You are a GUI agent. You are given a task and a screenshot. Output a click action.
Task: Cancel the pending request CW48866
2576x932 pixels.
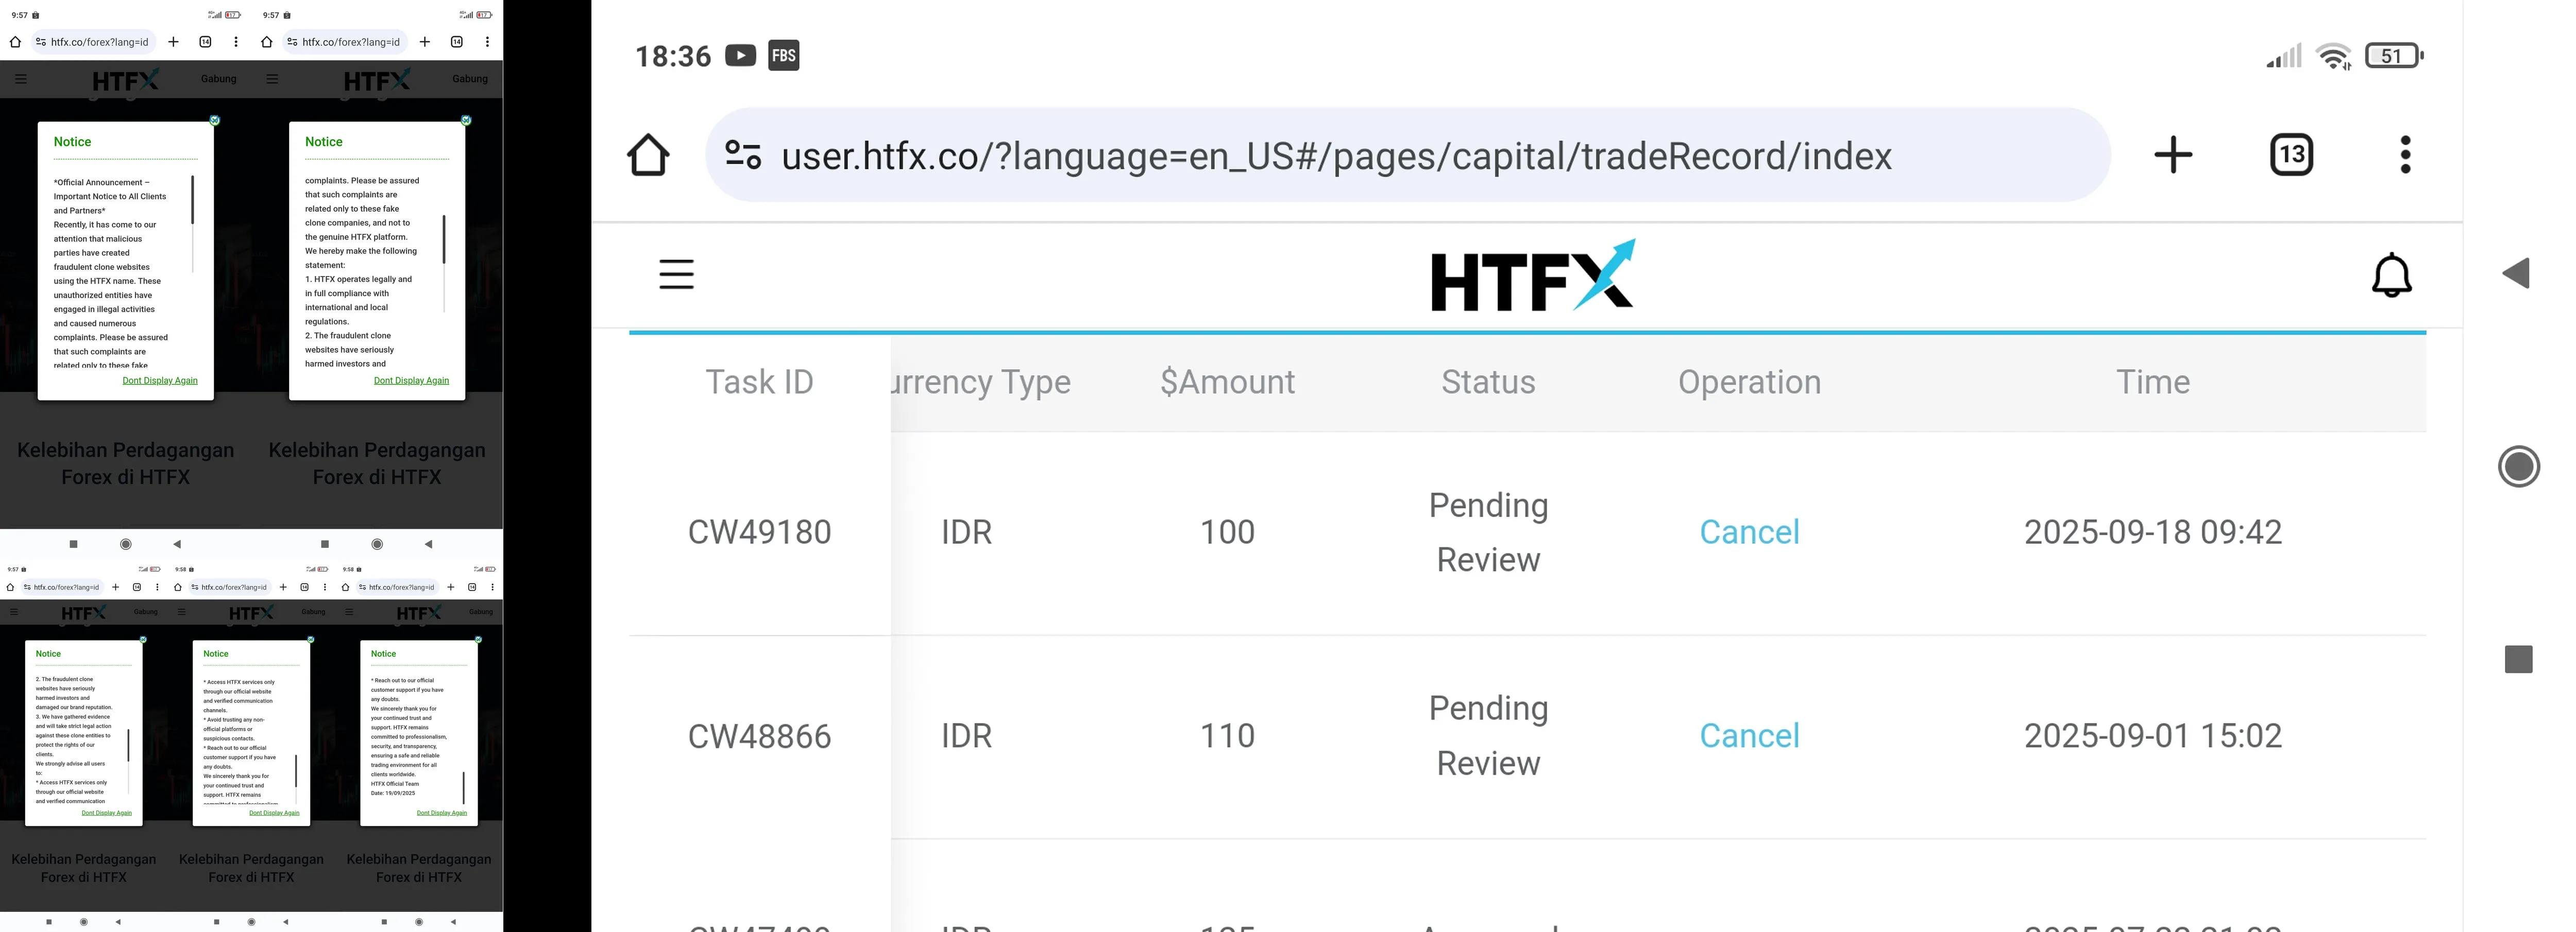(x=1749, y=736)
